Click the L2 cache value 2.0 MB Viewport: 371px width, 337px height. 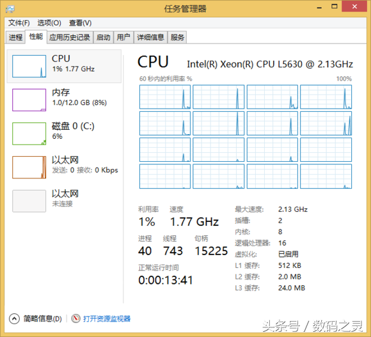coord(290,277)
